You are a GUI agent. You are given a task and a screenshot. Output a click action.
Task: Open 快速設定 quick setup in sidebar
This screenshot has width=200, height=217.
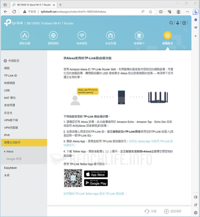pyautogui.click(x=12, y=61)
